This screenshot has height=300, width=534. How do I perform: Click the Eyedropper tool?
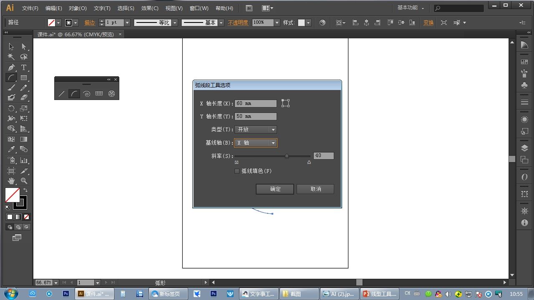[x=11, y=150]
